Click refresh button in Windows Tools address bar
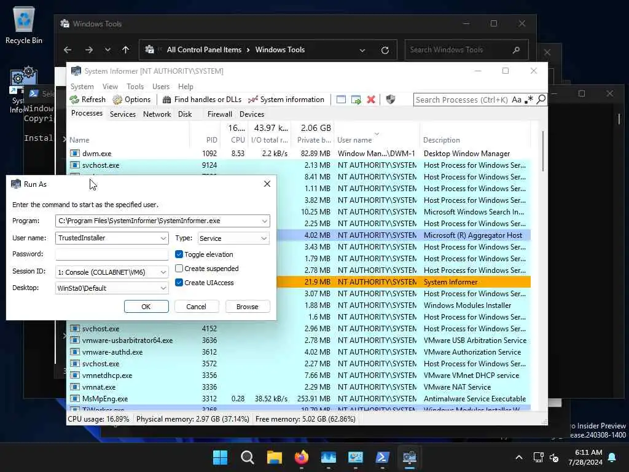629x472 pixels. (x=385, y=50)
